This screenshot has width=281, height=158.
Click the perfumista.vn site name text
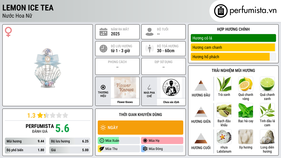coord(253,10)
